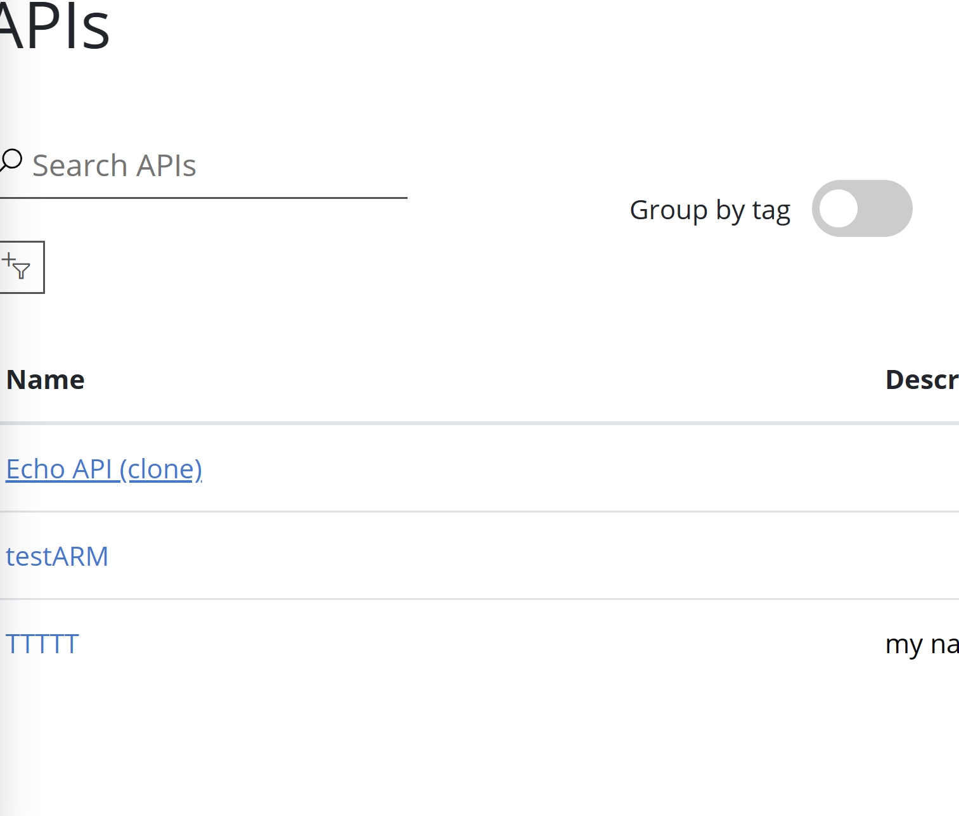The height and width of the screenshot is (816, 959).
Task: Click the "Group by tag" label text
Action: (x=710, y=210)
